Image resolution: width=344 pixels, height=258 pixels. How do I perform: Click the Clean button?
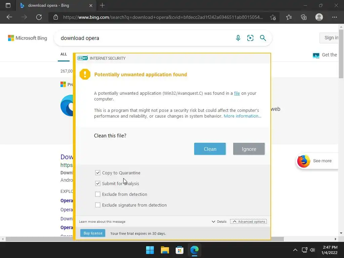210,149
